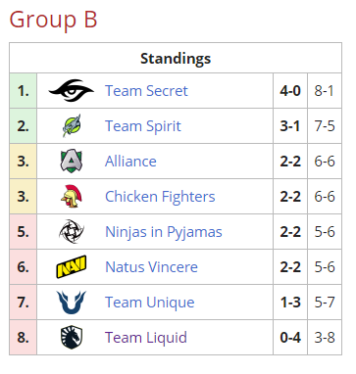The width and height of the screenshot is (356, 374).
Task: Follow the Alliance team link
Action: 130,162
